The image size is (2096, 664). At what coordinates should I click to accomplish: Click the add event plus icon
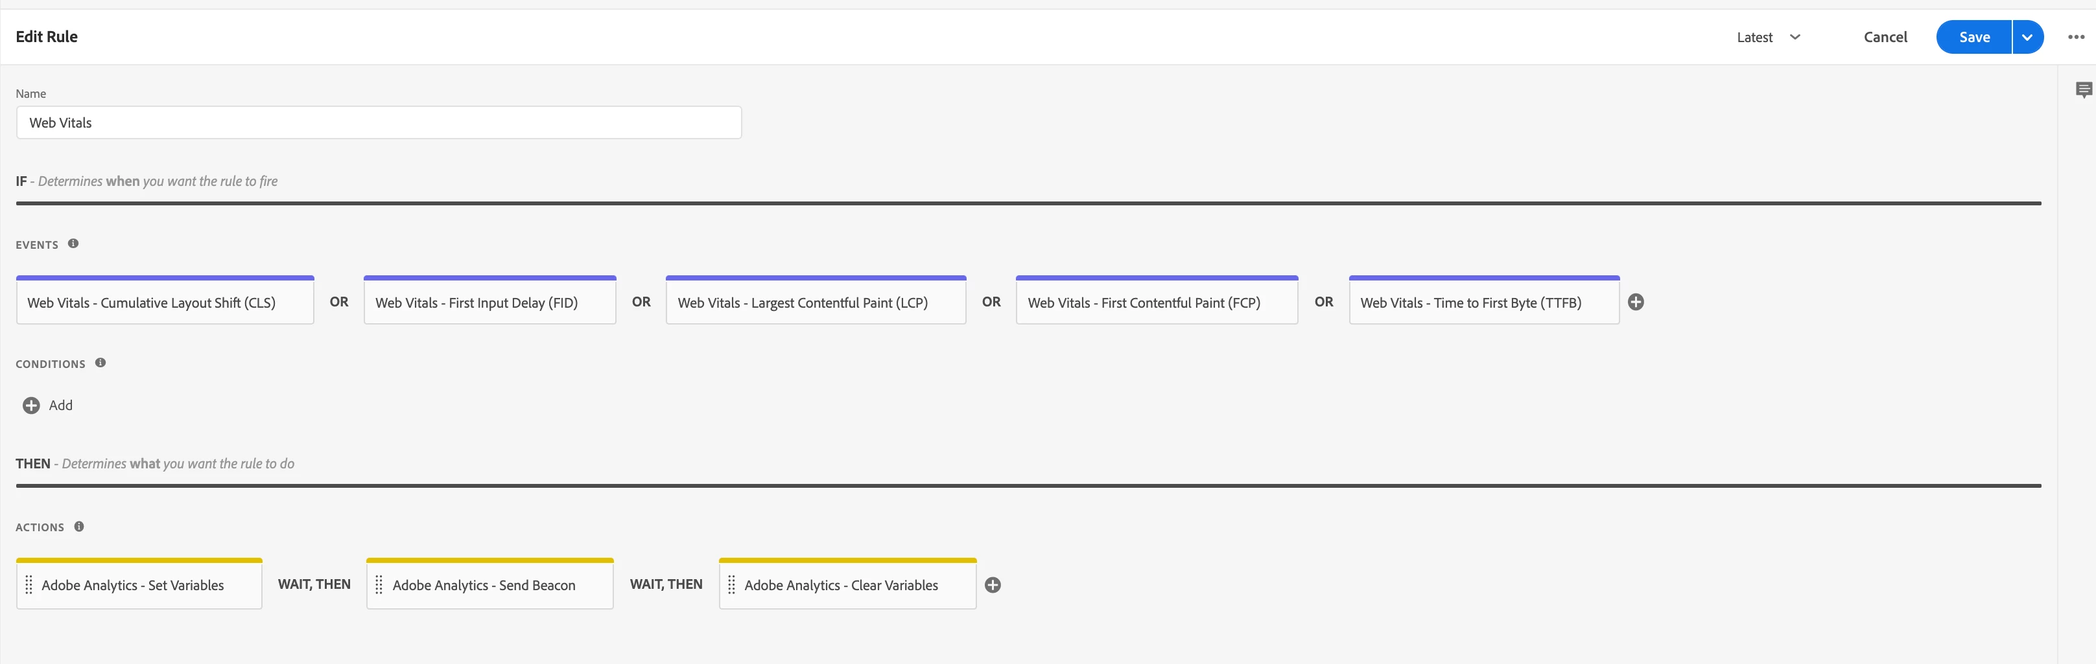(1636, 303)
